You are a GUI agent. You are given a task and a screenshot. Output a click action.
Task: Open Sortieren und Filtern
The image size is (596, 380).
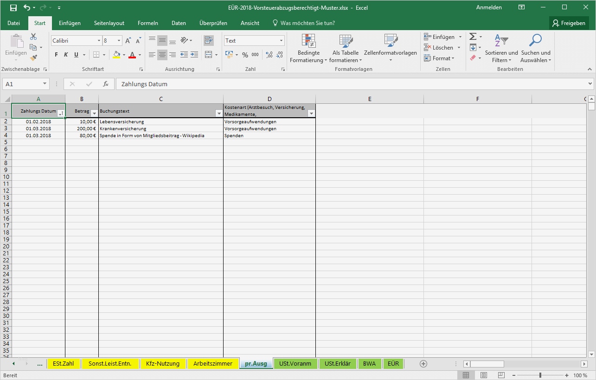[x=501, y=48]
